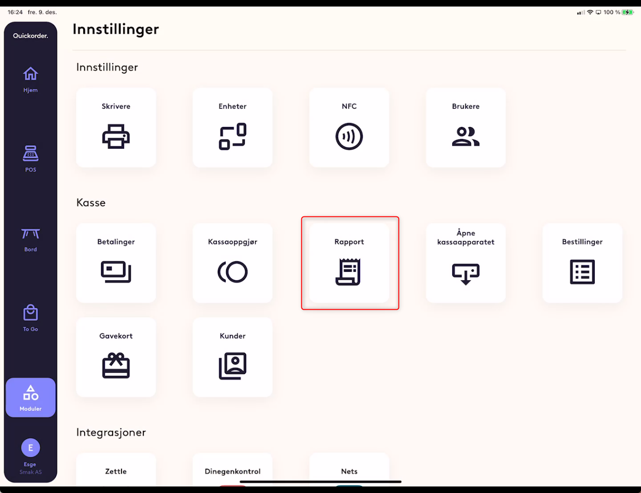Screen dimensions: 641x493
Task: Click the Kasse section heading
Action: [91, 202]
